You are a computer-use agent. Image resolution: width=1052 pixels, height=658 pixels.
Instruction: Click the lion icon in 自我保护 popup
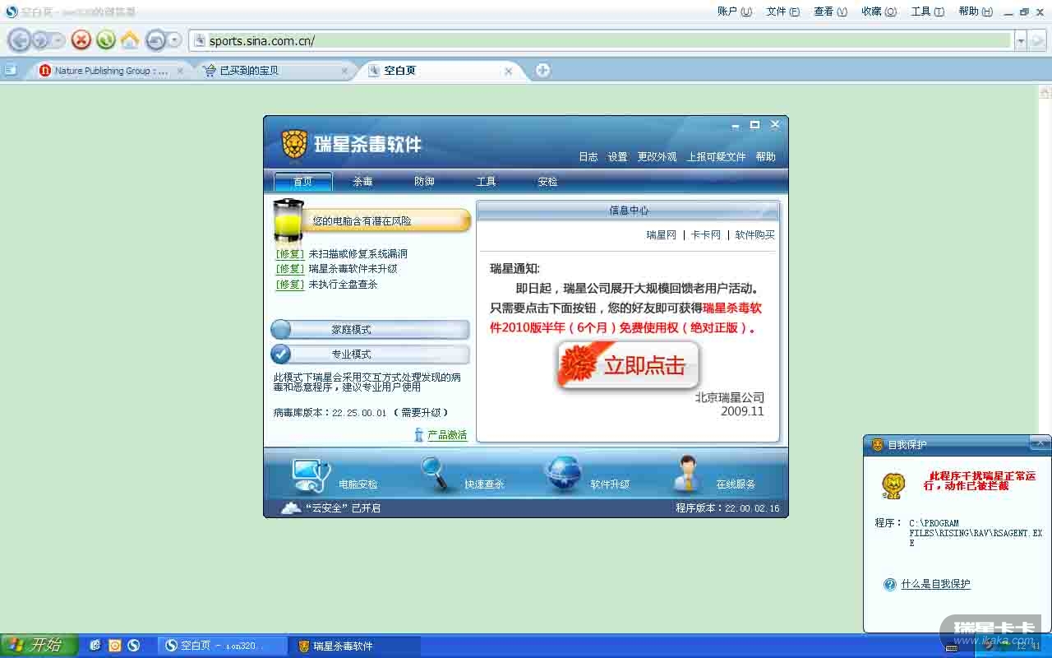[893, 485]
